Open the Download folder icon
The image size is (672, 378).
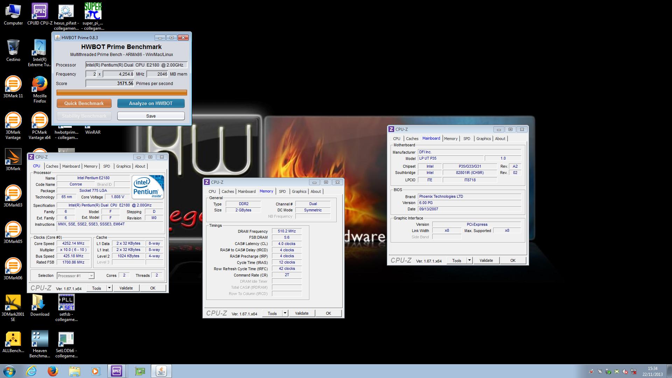click(40, 306)
